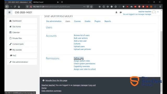Viewport: 167px width, 94px height.
Task: Select the Site administration tab
Action: click(54, 21)
